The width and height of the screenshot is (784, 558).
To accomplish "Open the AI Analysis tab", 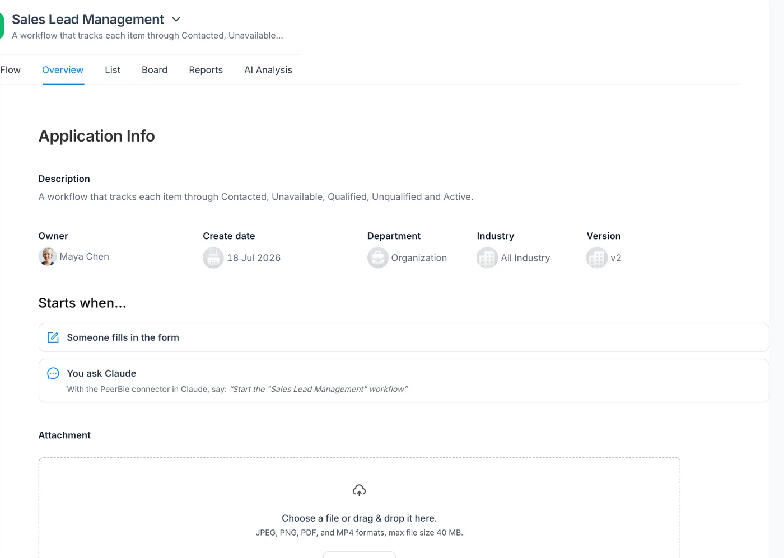I will [x=268, y=70].
